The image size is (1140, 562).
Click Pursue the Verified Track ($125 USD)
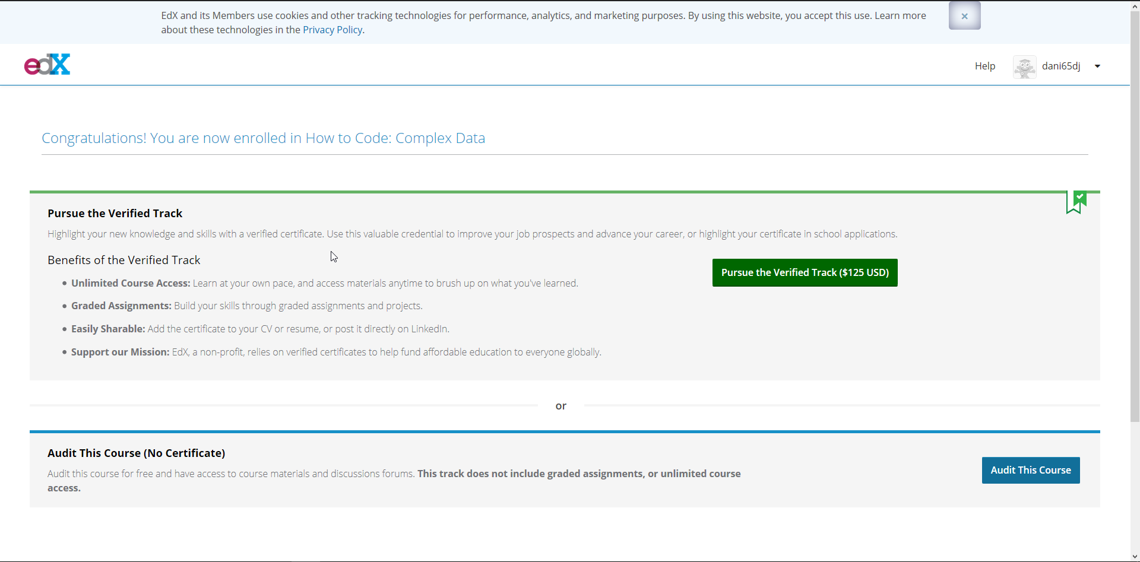805,272
